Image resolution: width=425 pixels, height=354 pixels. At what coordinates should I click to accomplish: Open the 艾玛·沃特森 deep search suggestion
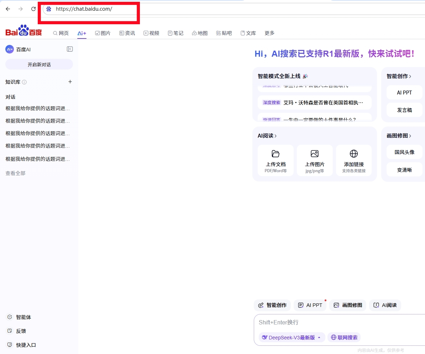(314, 103)
